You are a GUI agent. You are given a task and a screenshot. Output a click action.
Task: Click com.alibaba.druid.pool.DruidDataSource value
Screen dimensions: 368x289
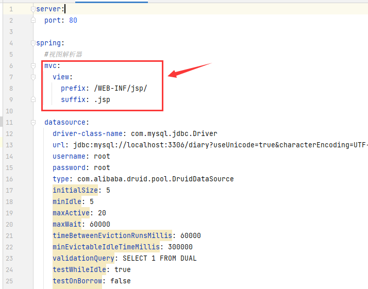155,179
